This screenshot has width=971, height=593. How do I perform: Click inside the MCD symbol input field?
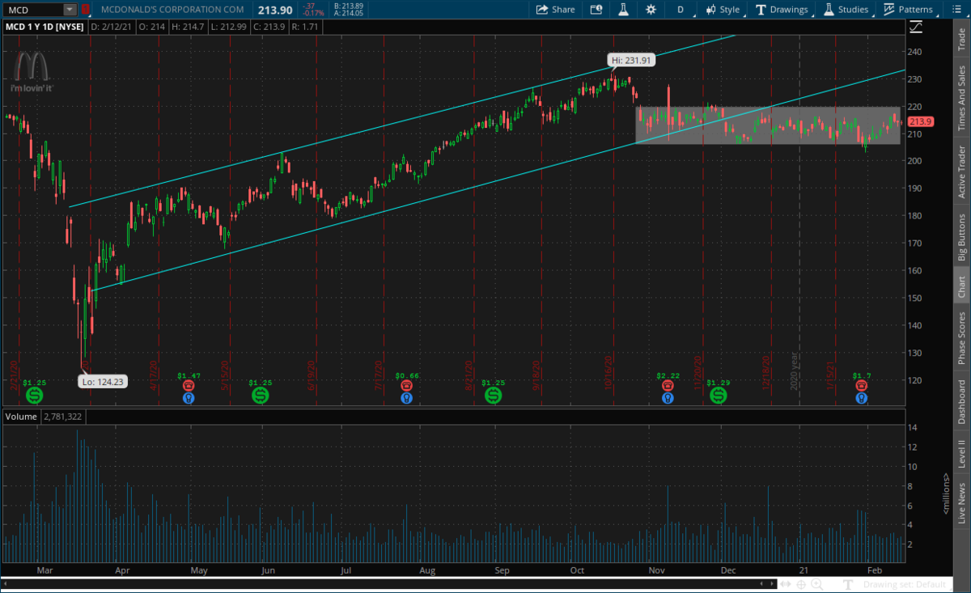32,10
